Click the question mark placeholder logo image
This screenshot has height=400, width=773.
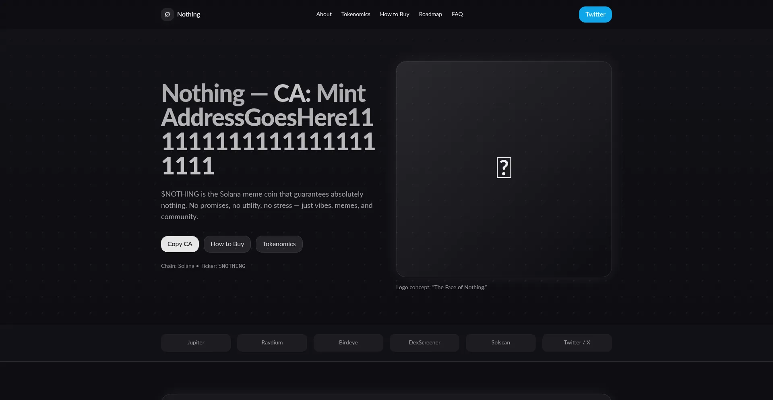[504, 168]
